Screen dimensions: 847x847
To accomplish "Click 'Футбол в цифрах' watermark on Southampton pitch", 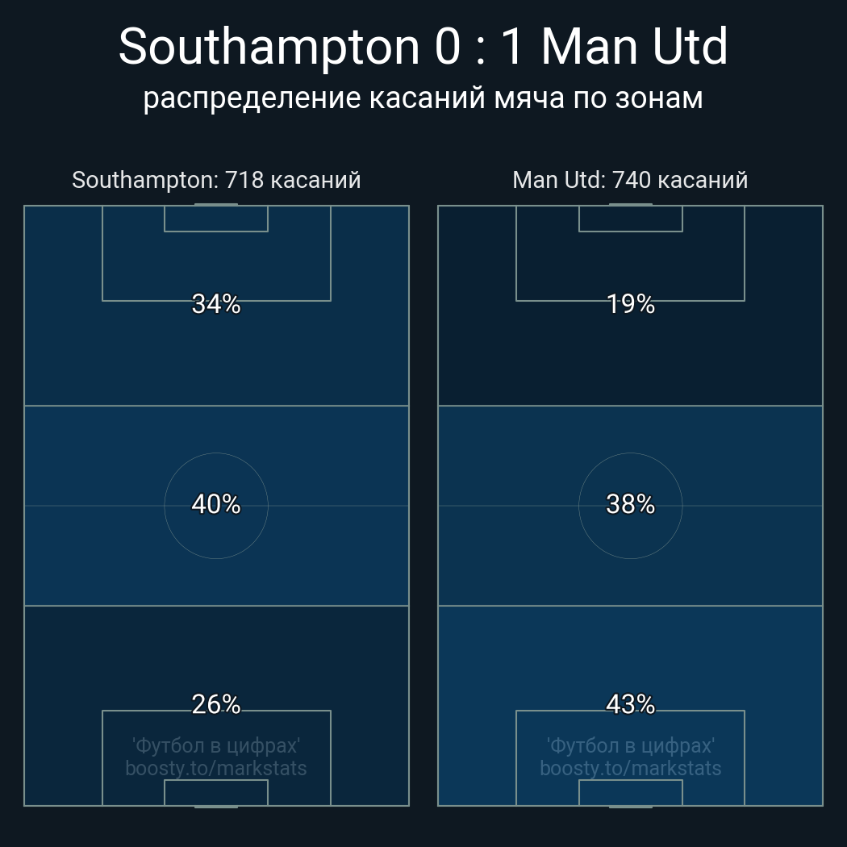I will pos(216,745).
